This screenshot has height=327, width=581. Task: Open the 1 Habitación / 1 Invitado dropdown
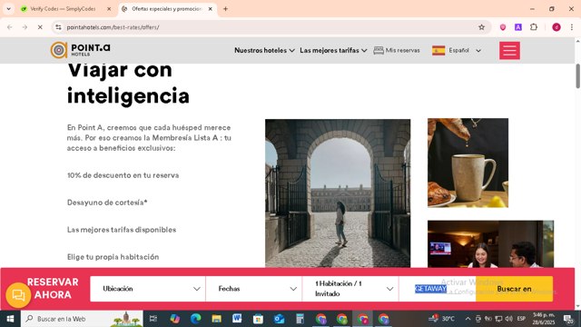pos(350,289)
